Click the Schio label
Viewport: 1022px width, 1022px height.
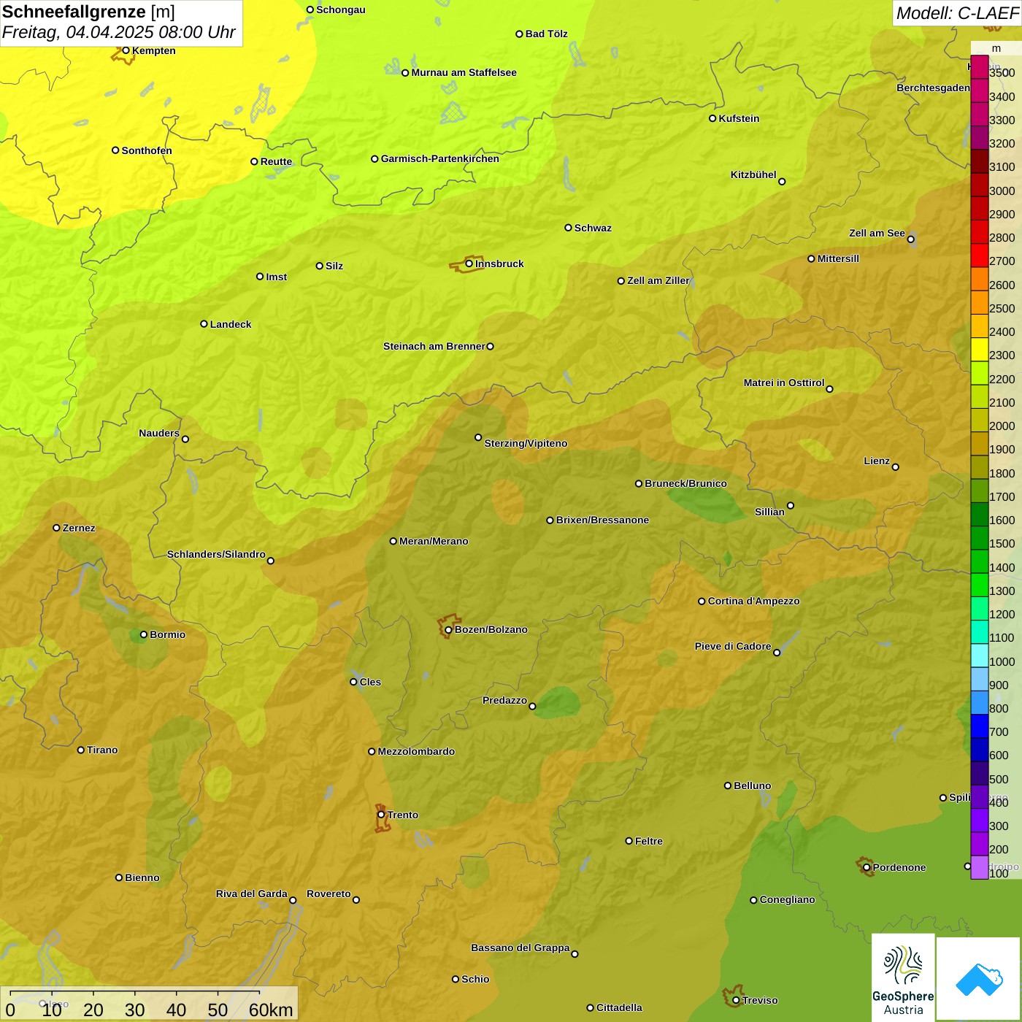point(475,979)
